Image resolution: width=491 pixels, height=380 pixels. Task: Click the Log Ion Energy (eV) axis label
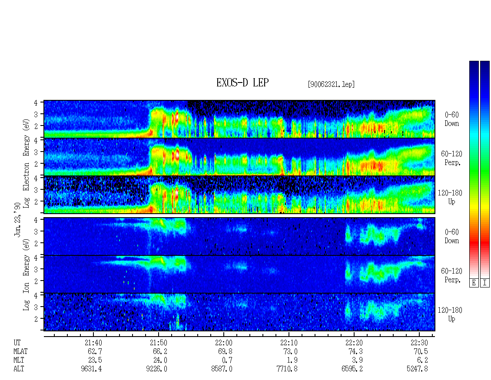(26, 274)
